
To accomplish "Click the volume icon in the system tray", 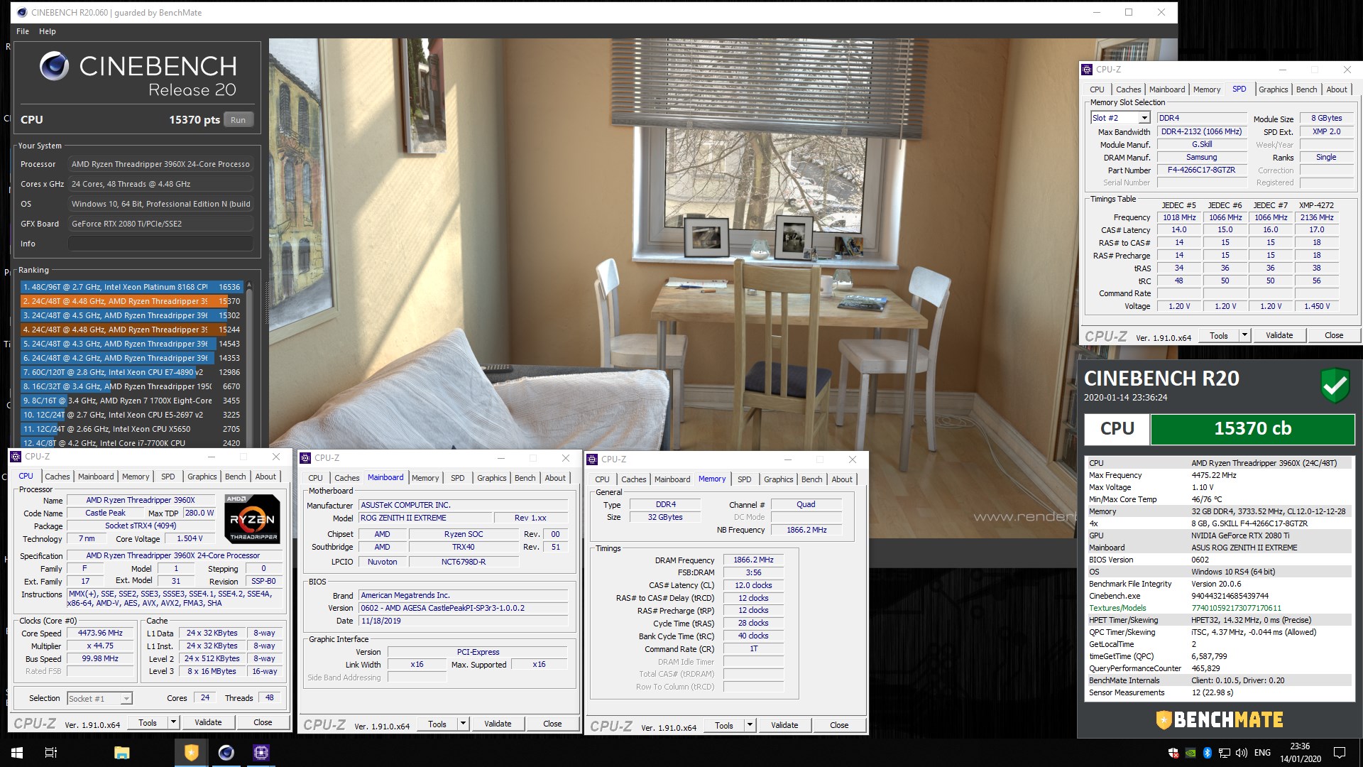I will pos(1242,753).
